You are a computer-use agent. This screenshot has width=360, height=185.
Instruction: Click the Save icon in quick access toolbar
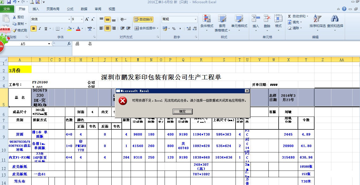[9, 2]
